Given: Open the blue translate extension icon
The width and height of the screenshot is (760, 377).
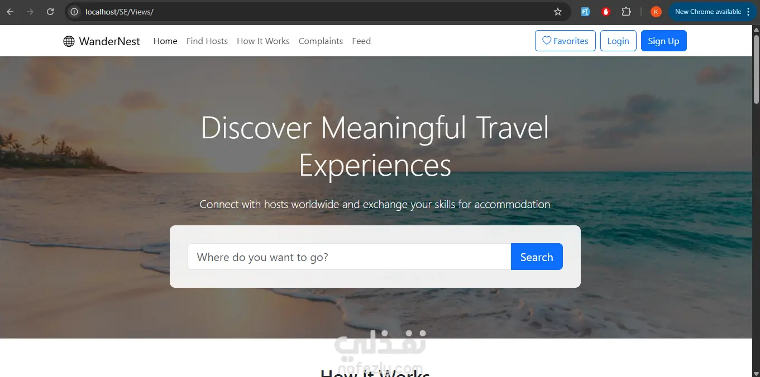Looking at the screenshot, I should 585,12.
